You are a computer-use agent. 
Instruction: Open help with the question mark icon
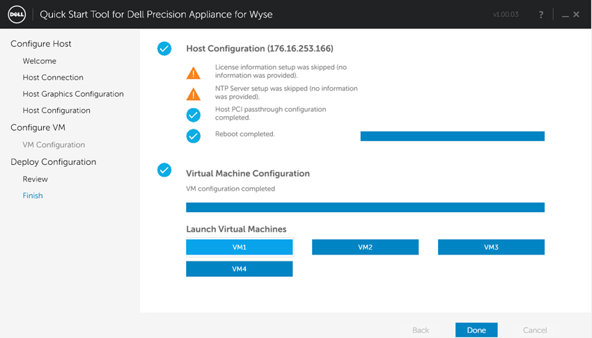pos(541,15)
